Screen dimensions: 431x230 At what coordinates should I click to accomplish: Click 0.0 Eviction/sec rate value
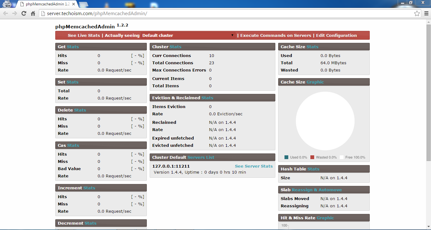(x=226, y=114)
